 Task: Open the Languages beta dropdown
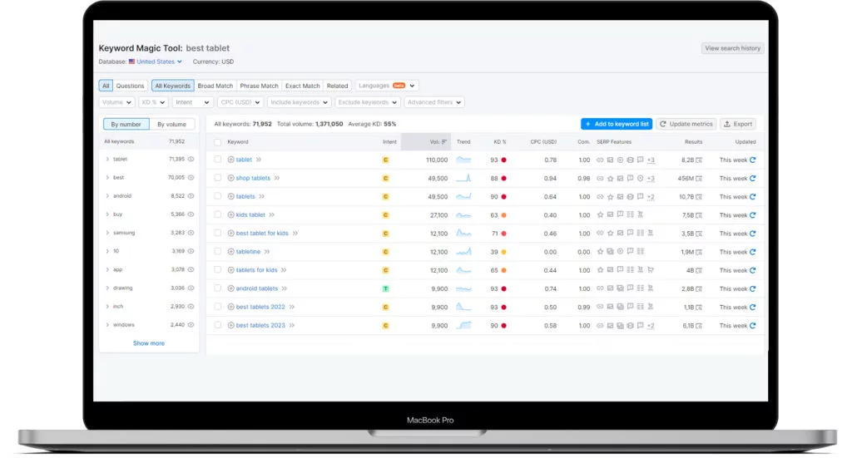coord(386,86)
